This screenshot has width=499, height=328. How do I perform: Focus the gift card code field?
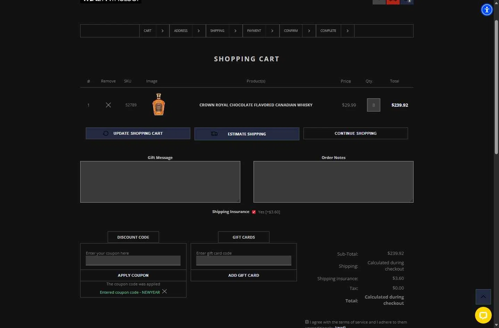click(243, 260)
